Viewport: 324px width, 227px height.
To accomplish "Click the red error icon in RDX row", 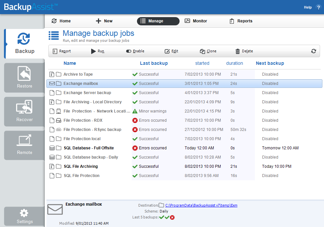I will click(x=135, y=120).
